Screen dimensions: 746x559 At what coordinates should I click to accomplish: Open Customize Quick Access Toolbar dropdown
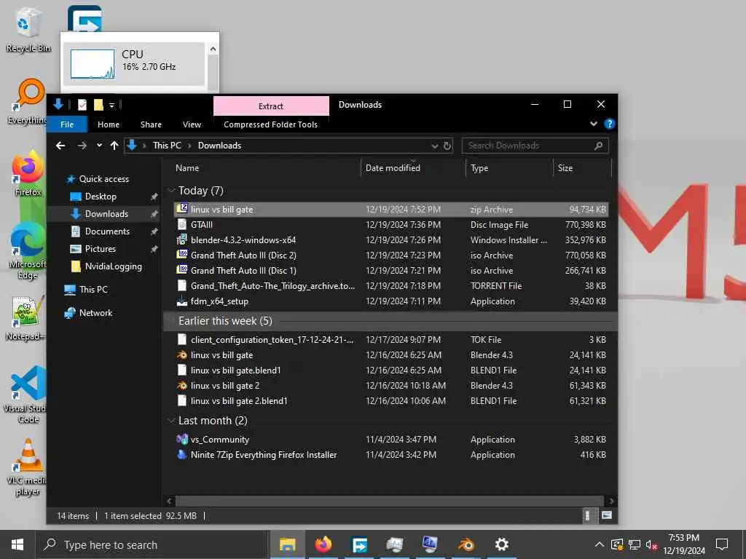[111, 105]
